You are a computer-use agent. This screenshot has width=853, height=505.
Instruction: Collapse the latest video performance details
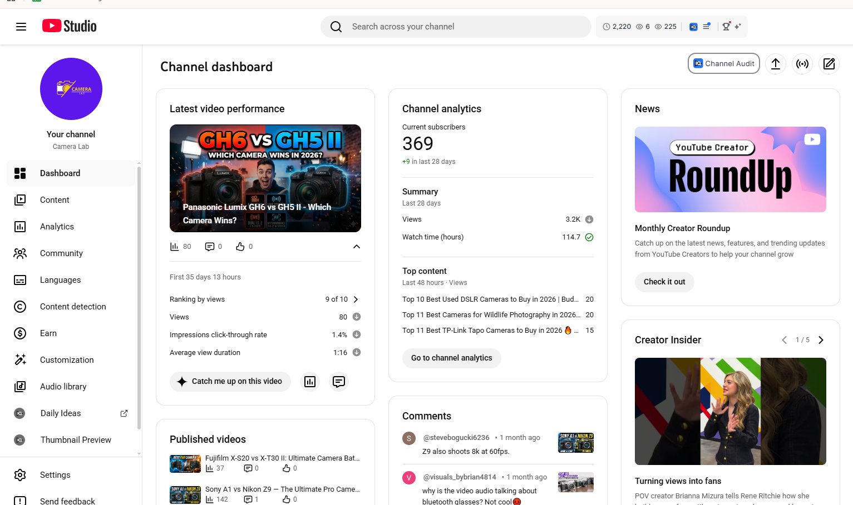click(357, 247)
